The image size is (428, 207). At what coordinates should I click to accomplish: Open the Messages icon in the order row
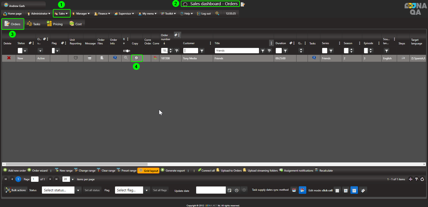[89, 58]
